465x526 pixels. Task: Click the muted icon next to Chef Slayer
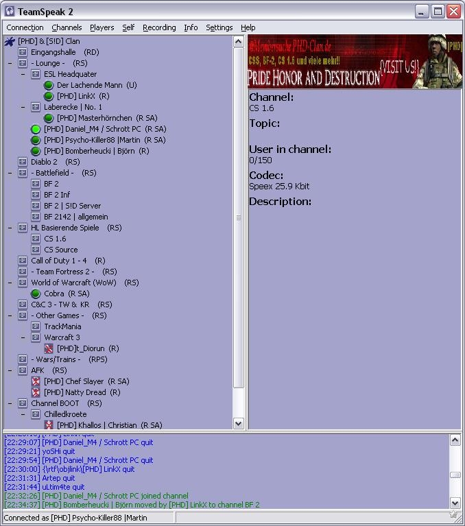coord(36,381)
